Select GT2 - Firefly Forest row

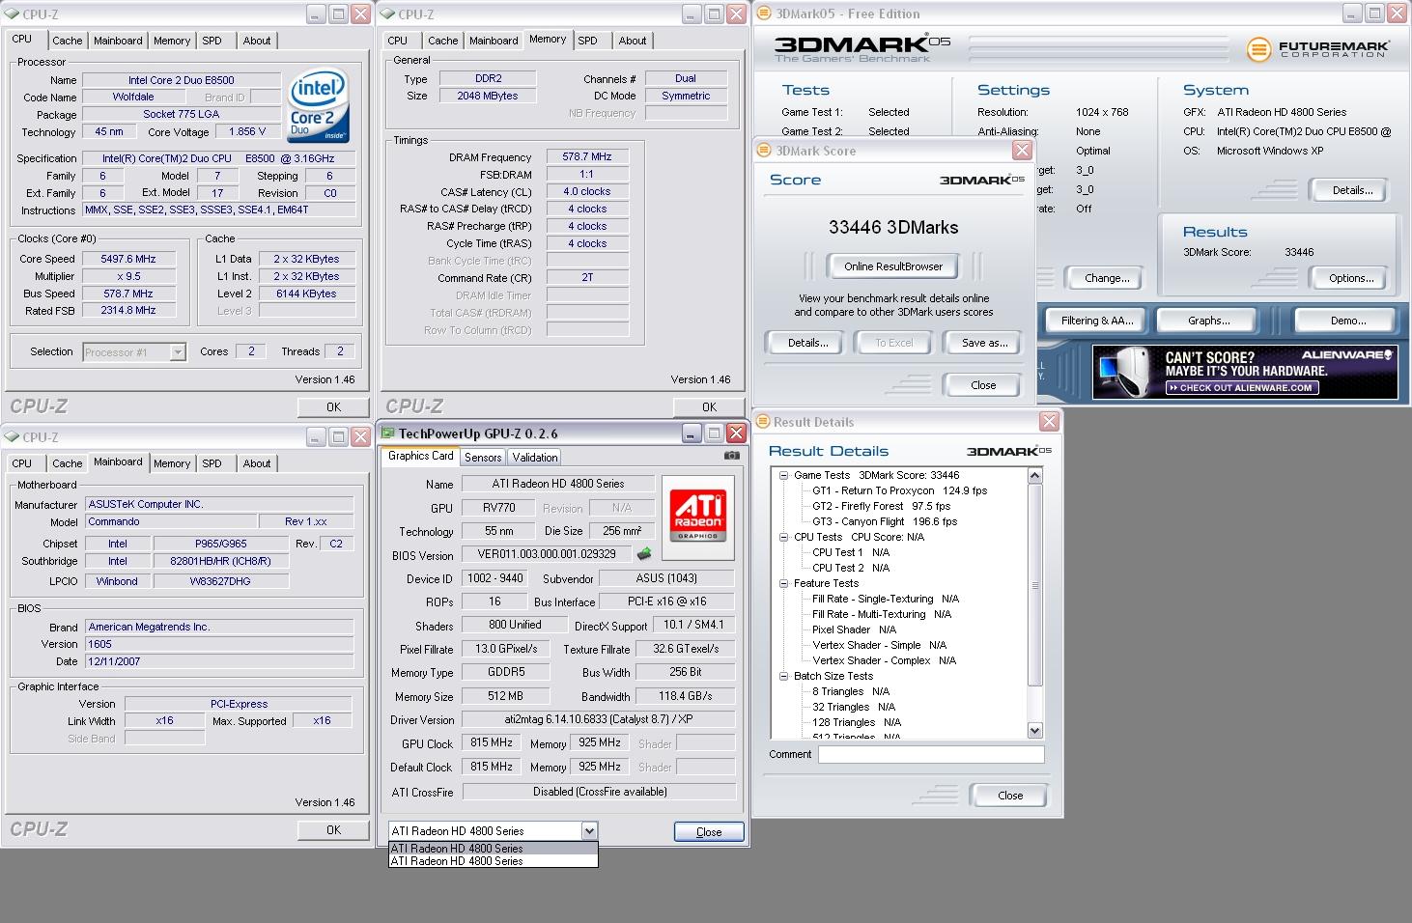pyautogui.click(x=881, y=506)
